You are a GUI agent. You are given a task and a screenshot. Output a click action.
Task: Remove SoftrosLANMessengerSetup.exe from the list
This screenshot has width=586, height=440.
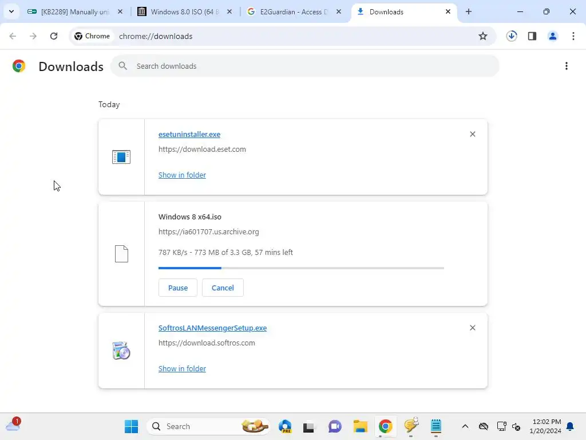point(472,328)
